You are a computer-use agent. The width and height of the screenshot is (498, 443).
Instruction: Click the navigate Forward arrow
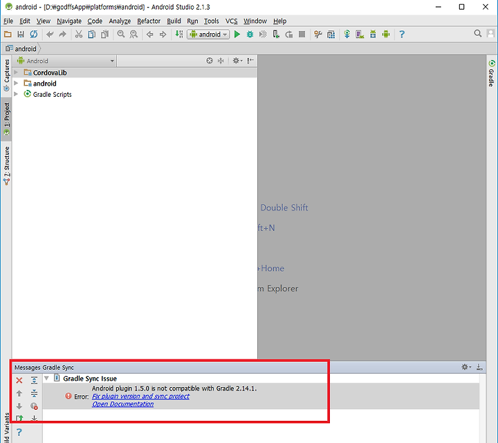point(163,35)
